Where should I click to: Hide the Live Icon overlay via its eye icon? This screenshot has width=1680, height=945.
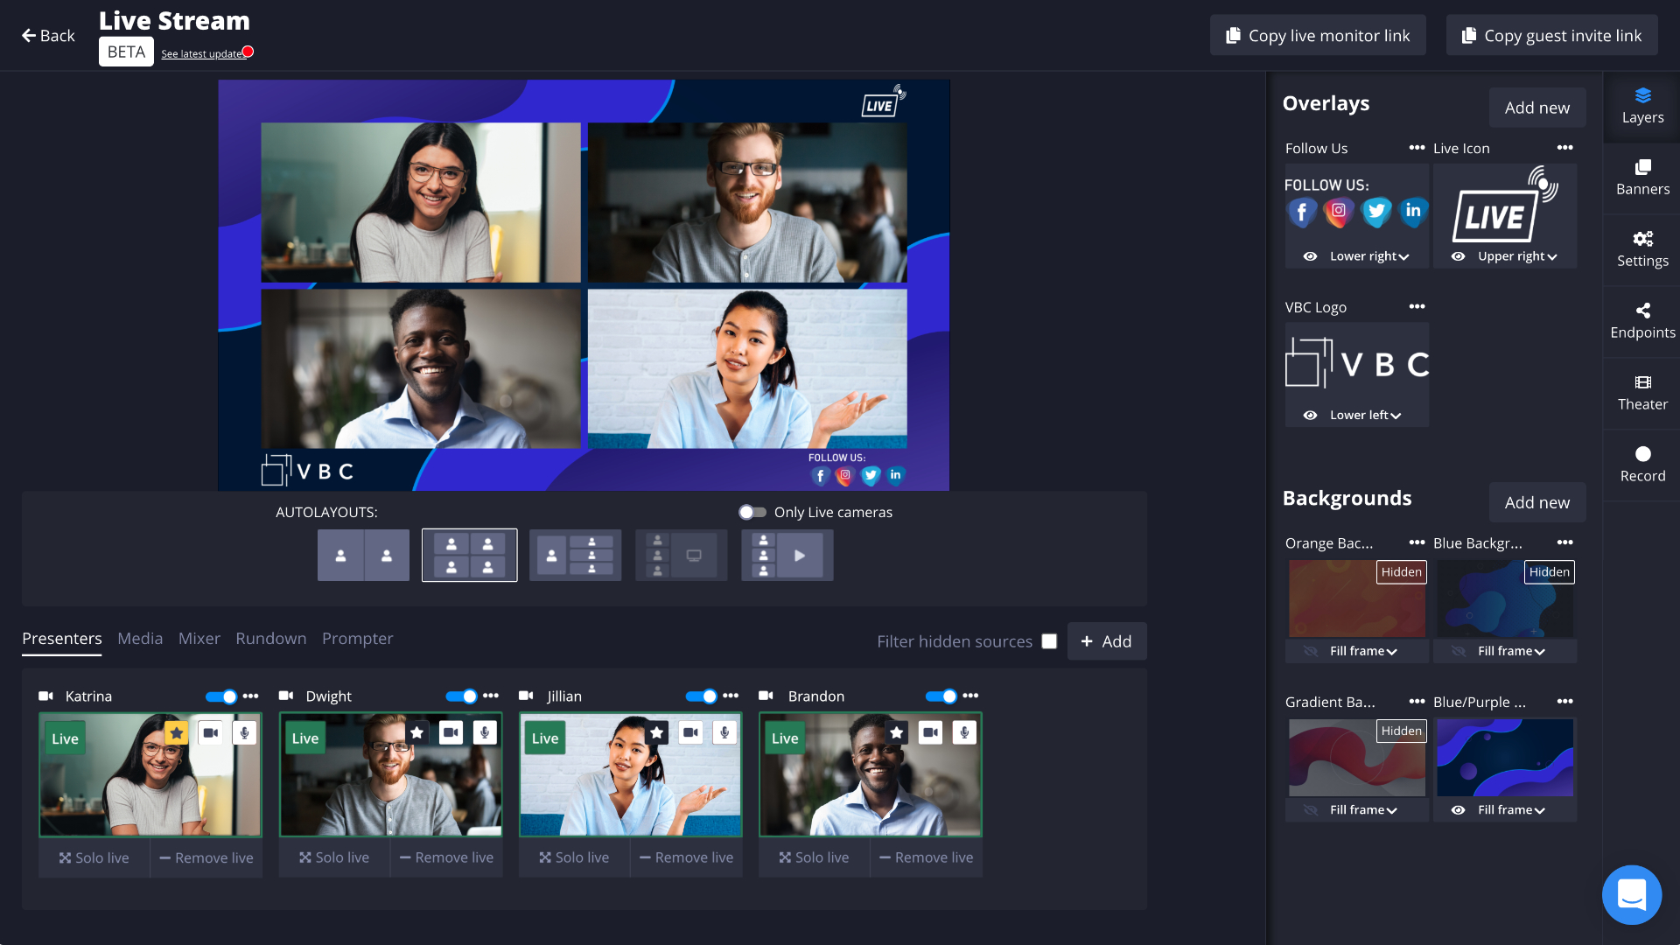(1458, 256)
